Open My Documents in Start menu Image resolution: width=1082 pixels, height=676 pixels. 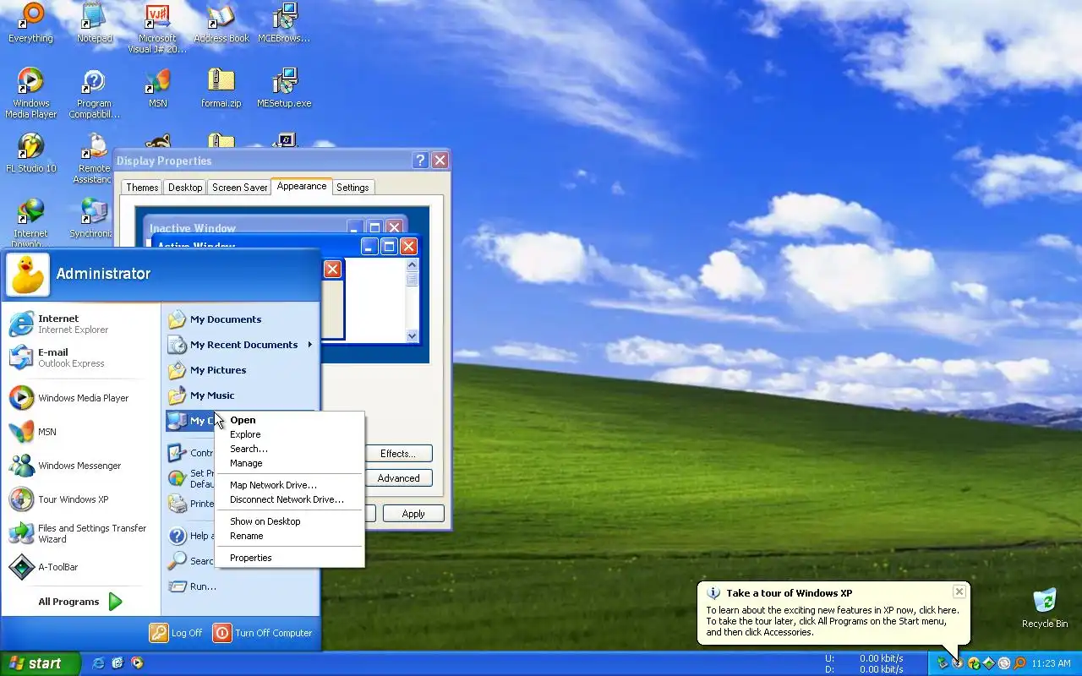coord(241,319)
